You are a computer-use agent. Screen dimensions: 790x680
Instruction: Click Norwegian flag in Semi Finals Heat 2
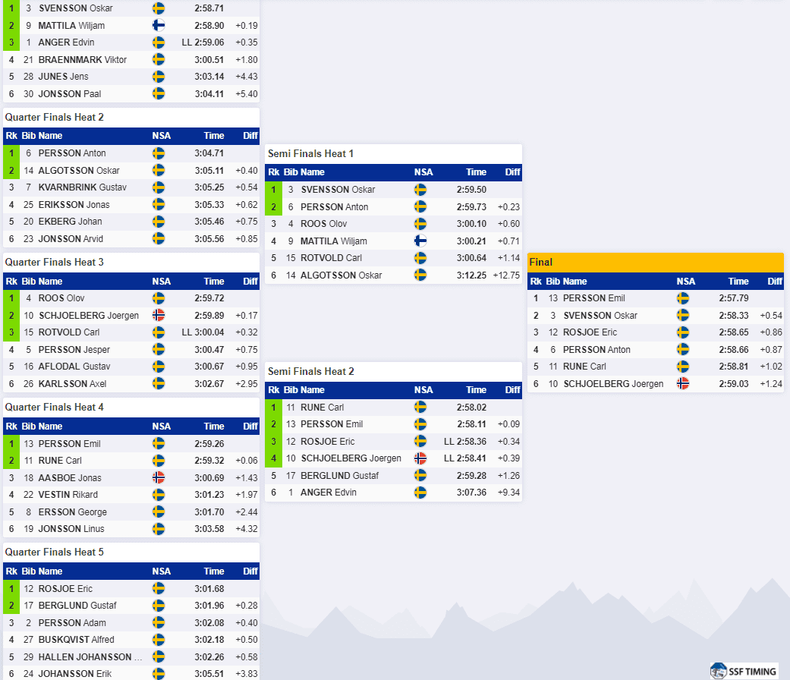(420, 458)
